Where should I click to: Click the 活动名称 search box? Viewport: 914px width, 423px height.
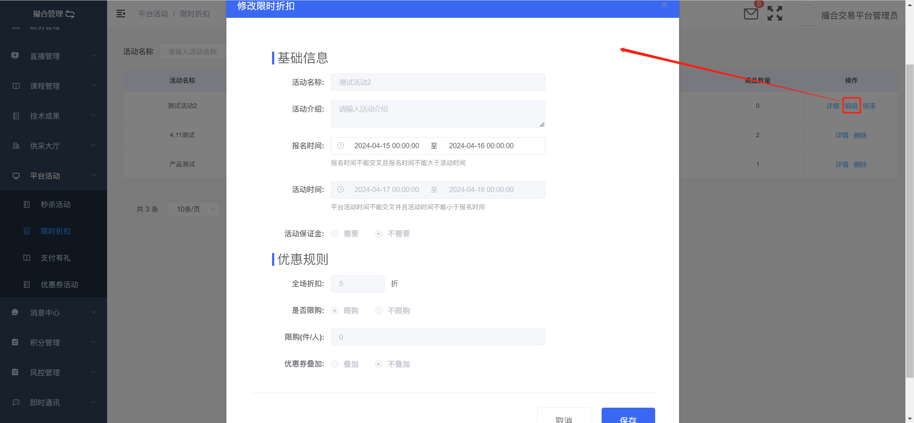[x=193, y=52]
